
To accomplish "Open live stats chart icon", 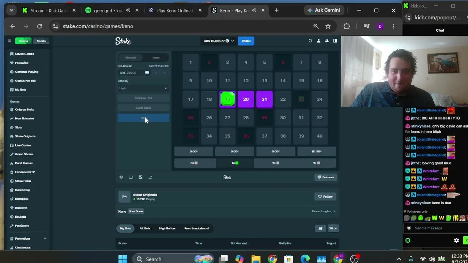I will (x=140, y=177).
